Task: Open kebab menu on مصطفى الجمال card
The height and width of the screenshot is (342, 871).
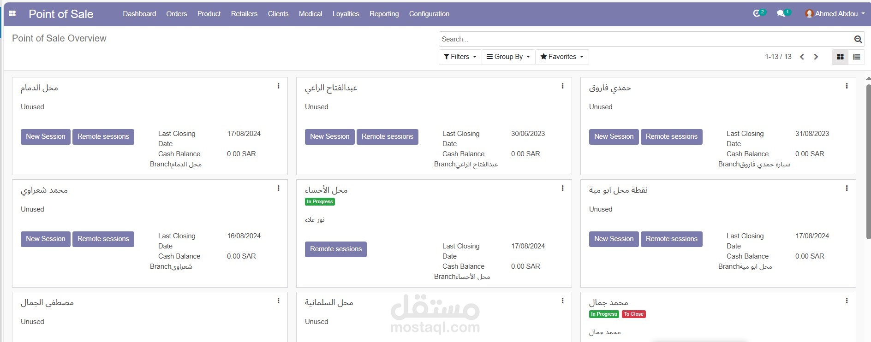Action: 278,301
